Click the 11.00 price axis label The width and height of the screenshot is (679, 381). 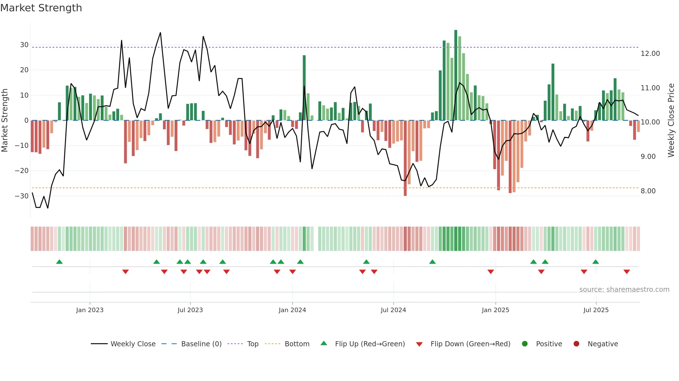pos(650,88)
